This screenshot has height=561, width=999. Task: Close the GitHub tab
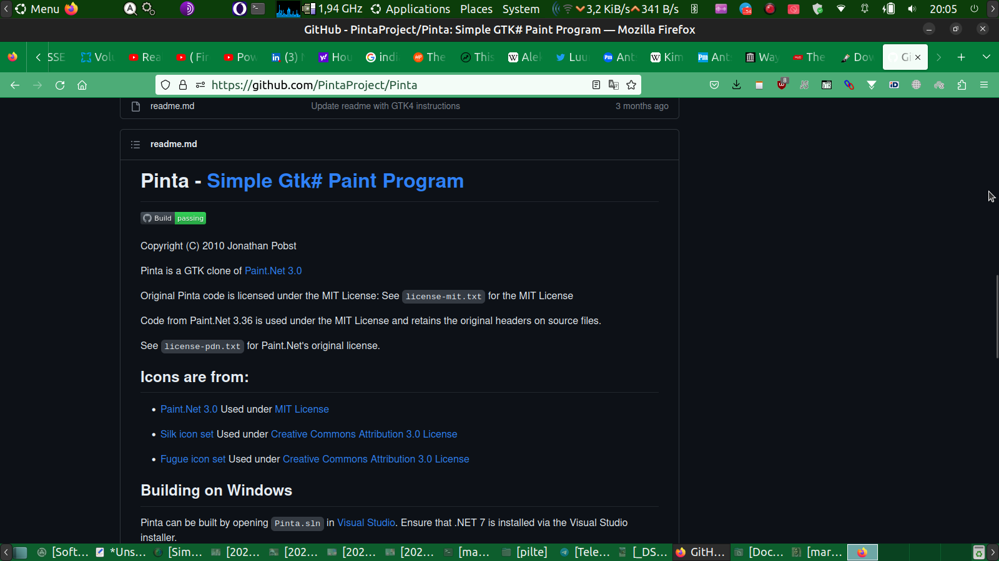918,57
